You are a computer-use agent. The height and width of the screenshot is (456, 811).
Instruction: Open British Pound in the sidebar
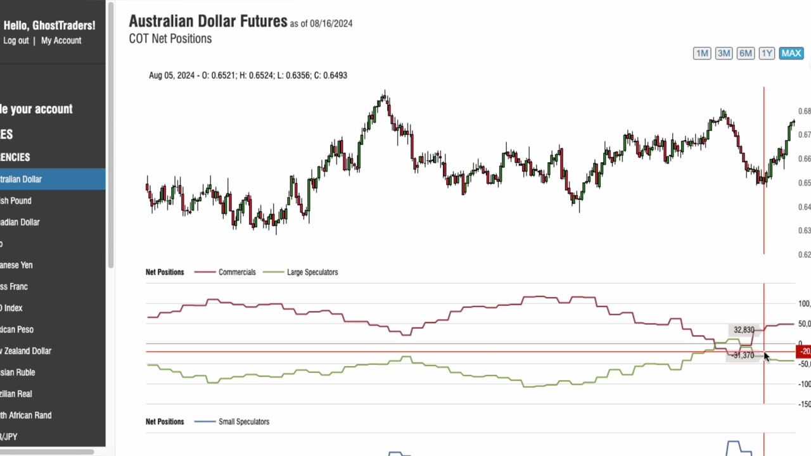click(53, 201)
